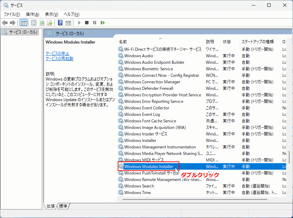
Task: Sort by the 説明 column header
Action: coord(212,41)
